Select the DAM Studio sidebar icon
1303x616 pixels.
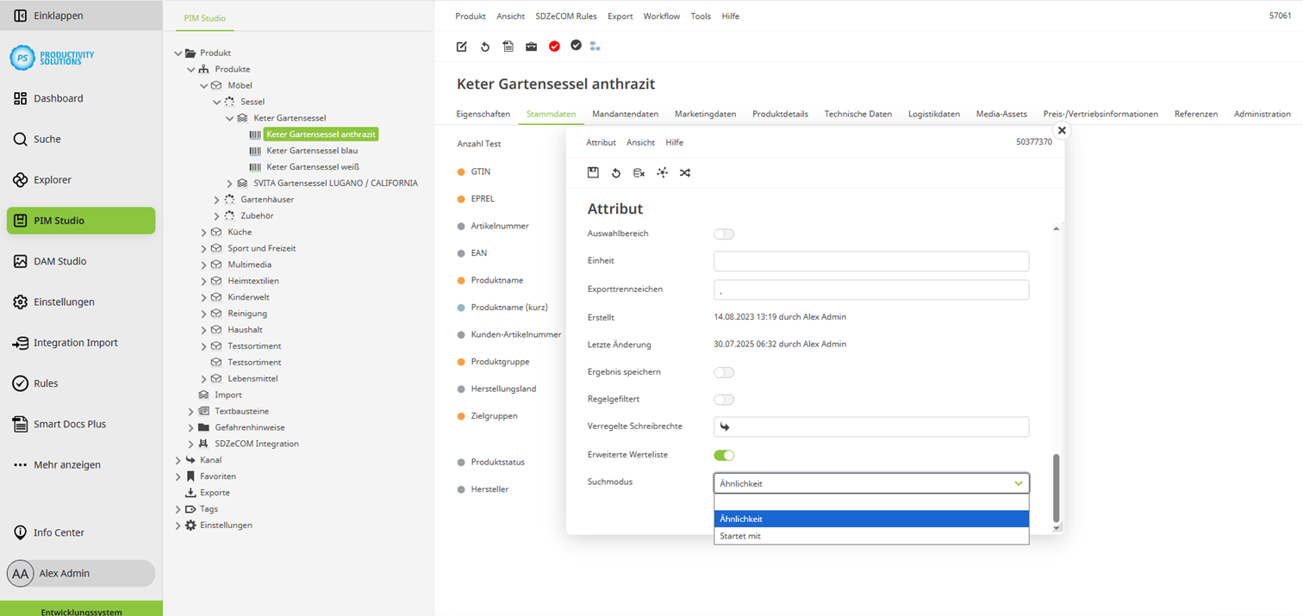tap(19, 260)
